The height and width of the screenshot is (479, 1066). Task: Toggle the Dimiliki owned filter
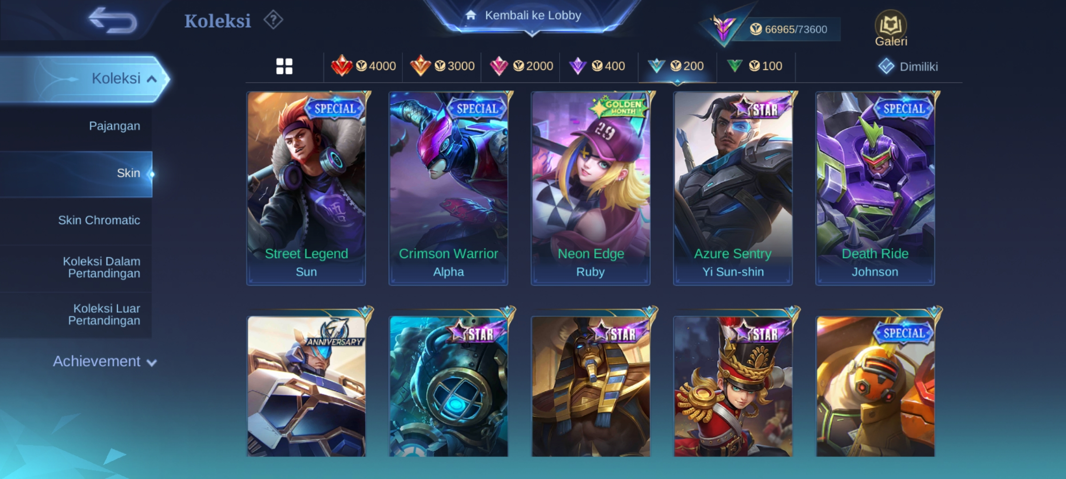[x=908, y=67]
